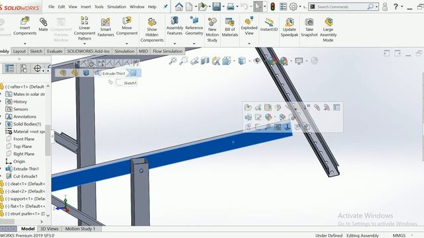Print the document
The height and width of the screenshot is (238, 424).
231,7
